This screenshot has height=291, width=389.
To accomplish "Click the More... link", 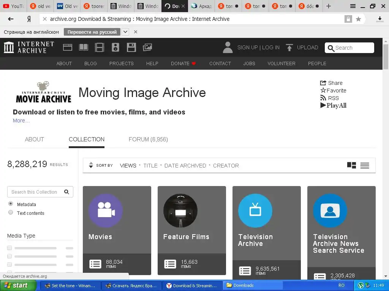I will coord(21,120).
